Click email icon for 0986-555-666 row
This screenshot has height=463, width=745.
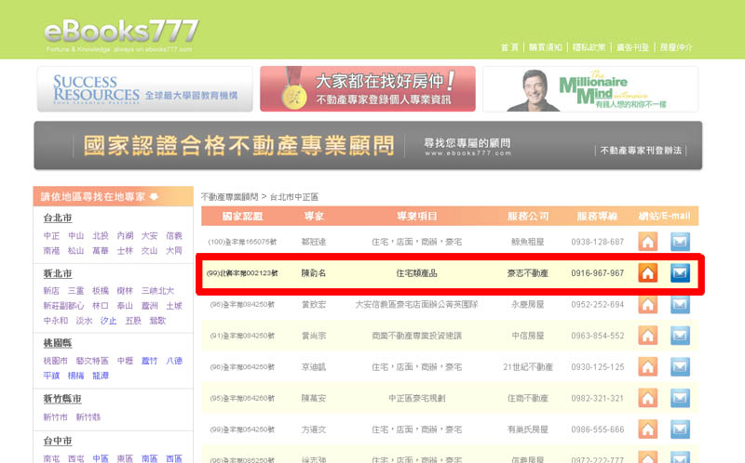click(680, 430)
